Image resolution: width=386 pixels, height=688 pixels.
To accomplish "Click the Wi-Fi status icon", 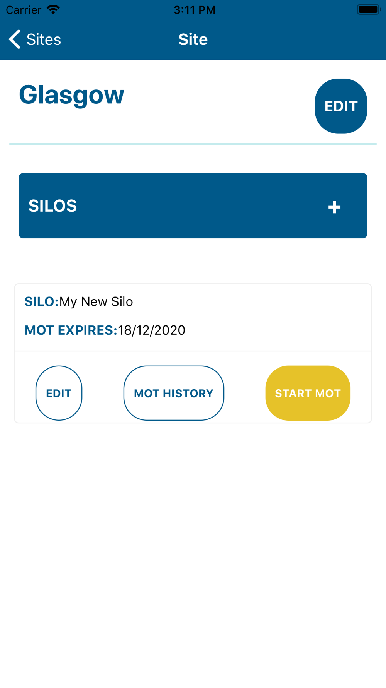I will point(53,10).
